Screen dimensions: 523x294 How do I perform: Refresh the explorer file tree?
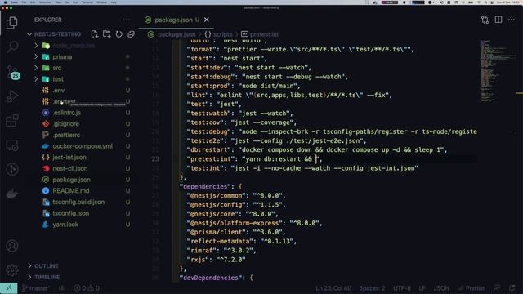tap(118, 34)
